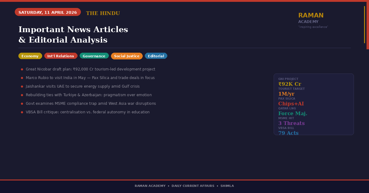Click the 1M/yr tourist target stat
This screenshot has height=193, width=369.
[x=286, y=94]
